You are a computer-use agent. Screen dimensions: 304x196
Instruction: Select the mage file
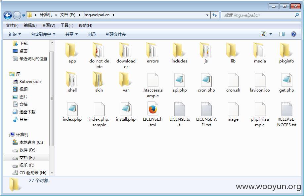click(x=233, y=111)
